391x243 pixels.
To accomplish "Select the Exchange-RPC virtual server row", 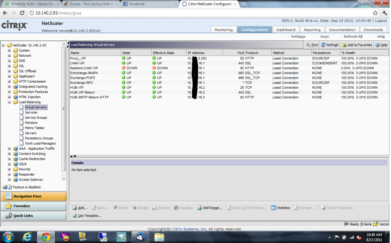I will (229, 83).
